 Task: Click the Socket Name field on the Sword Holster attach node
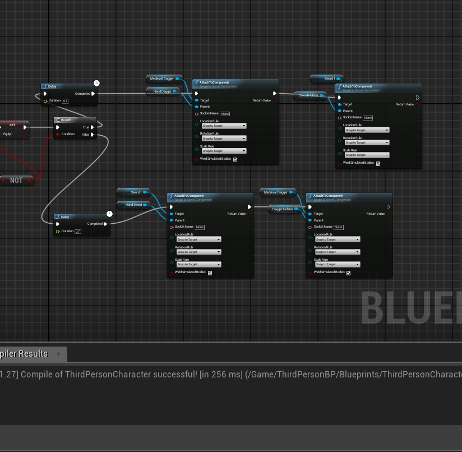368,118
